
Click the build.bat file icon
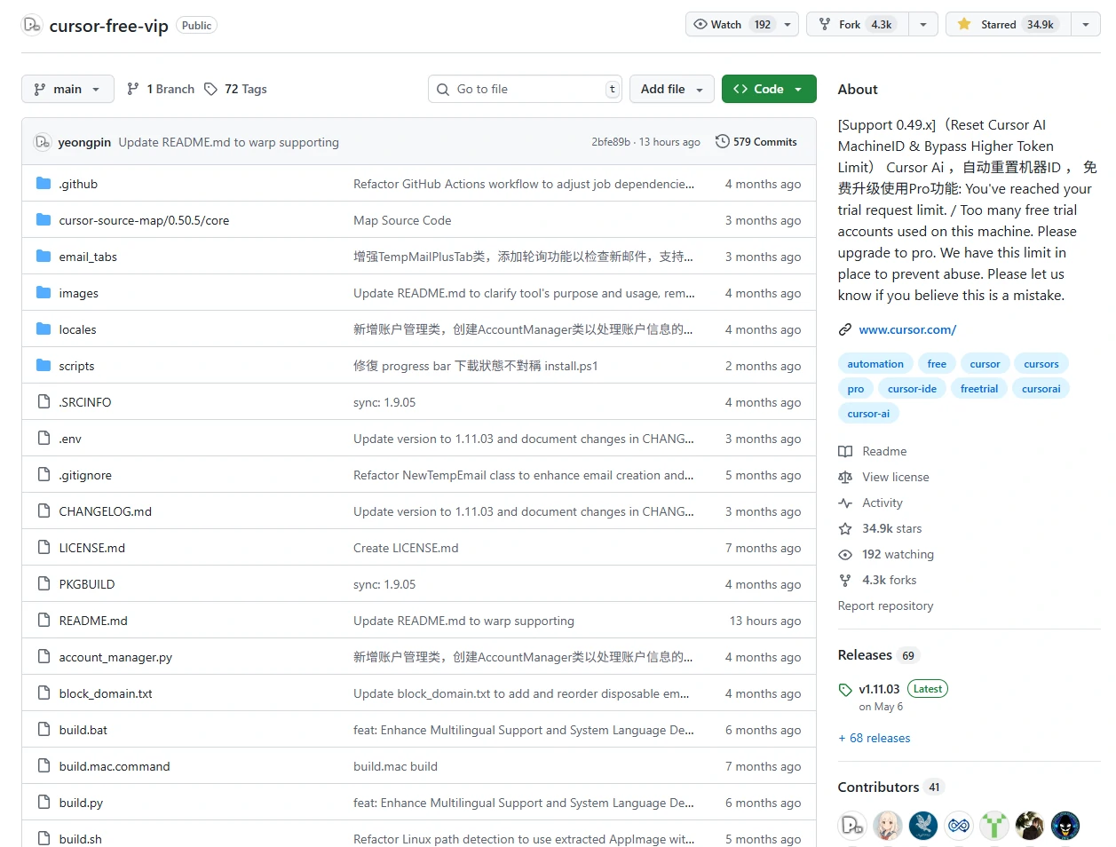[x=44, y=730]
